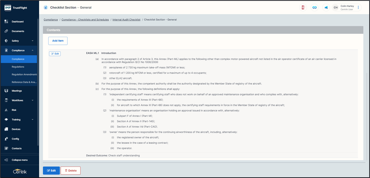The height and width of the screenshot is (178, 370).
Task: Click the Workflows icon
Action: coord(6,100)
